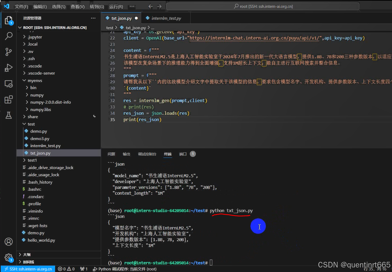The height and width of the screenshot is (272, 392).
Task: Switch to the 端口 panel tab
Action: point(183,154)
